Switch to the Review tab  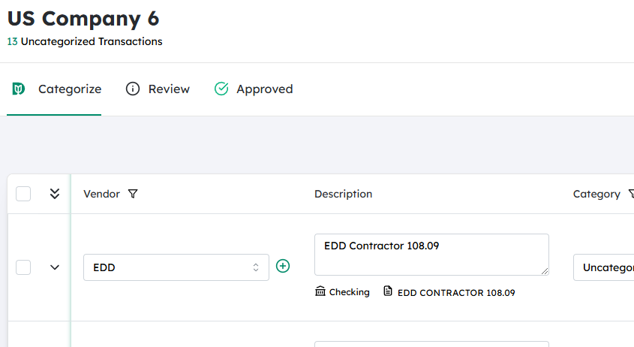pos(168,89)
